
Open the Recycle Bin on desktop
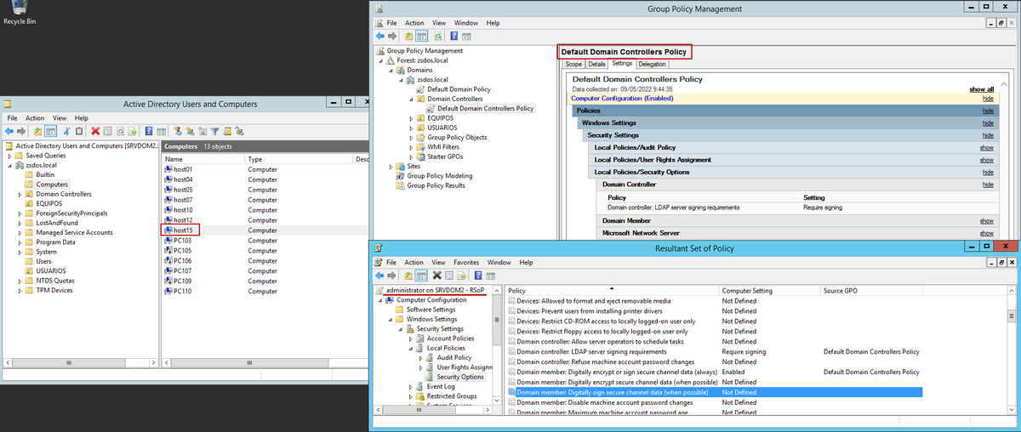coord(19,11)
